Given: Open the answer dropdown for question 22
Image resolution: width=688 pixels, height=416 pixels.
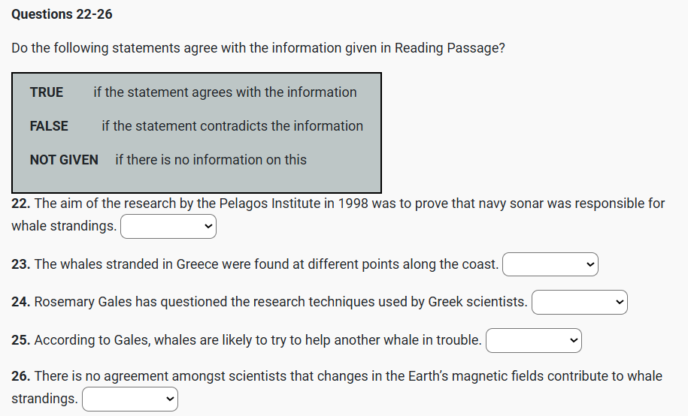Looking at the screenshot, I should pyautogui.click(x=168, y=226).
